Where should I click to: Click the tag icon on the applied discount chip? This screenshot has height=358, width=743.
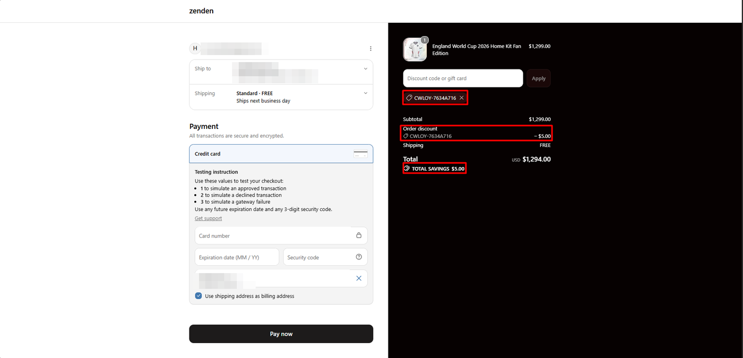[x=409, y=98]
